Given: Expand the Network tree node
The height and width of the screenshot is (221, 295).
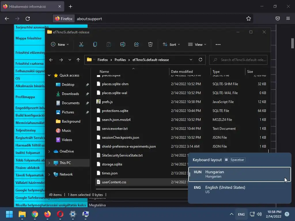Looking at the screenshot, I should coord(49,174).
